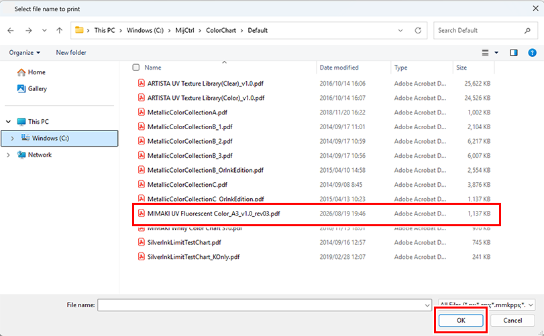
Task: Collapse the This PC tree node
Action: coord(8,121)
